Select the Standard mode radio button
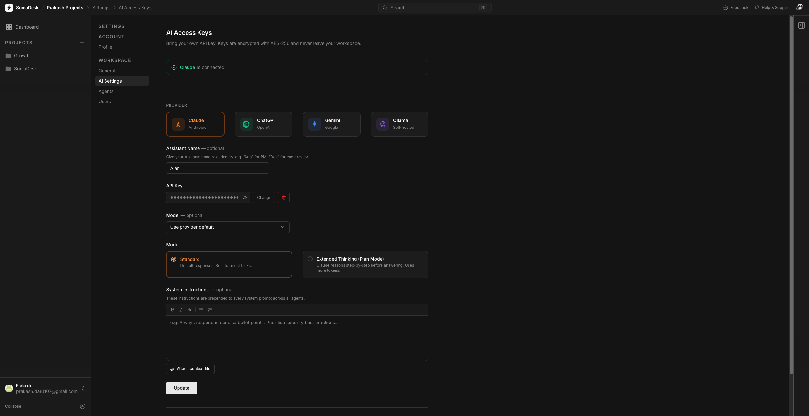 [x=174, y=259]
